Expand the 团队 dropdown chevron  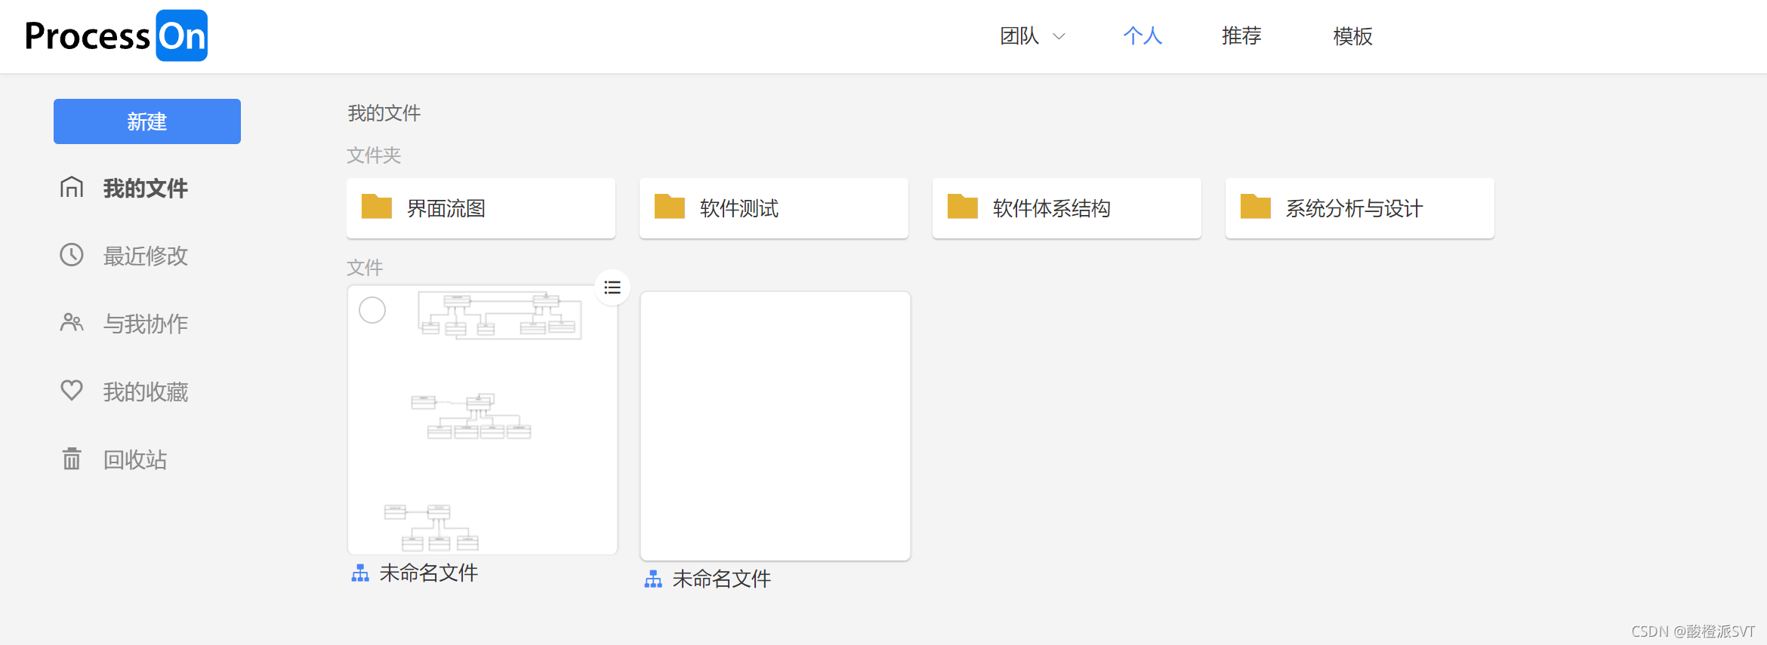1059,36
